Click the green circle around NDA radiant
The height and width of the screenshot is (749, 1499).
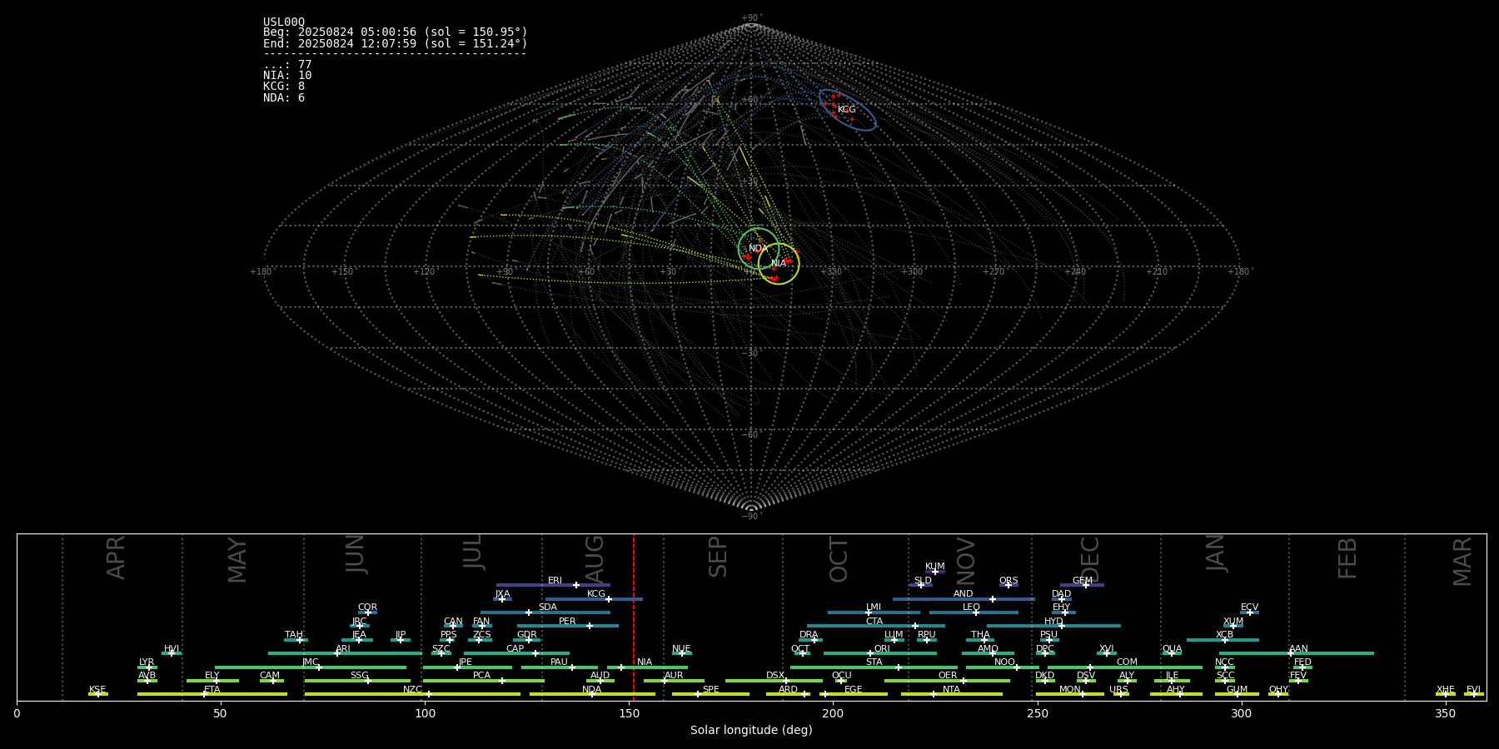(x=759, y=249)
